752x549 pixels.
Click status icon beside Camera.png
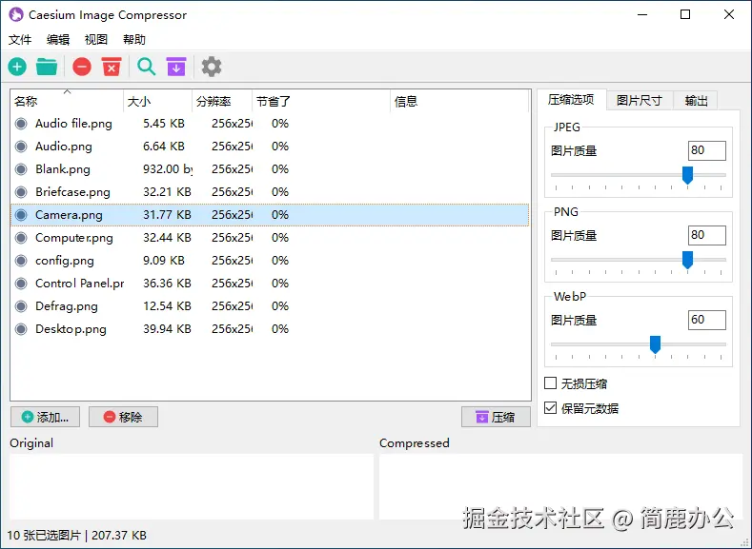pos(21,215)
